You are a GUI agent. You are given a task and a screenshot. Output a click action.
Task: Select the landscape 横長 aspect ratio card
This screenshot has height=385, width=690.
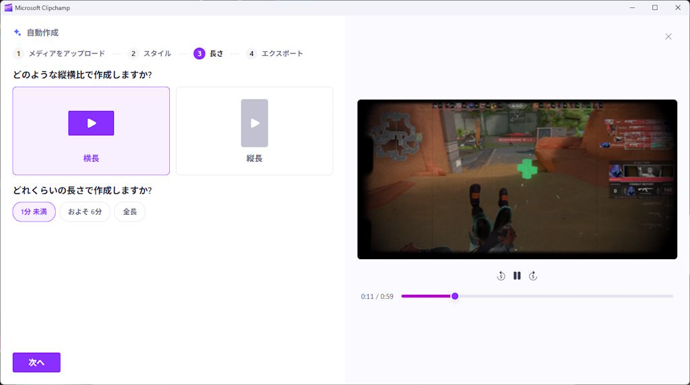pos(91,131)
